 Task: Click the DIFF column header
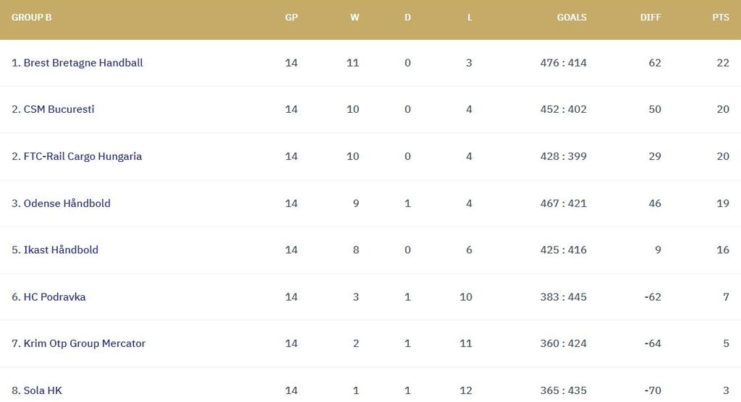(651, 17)
